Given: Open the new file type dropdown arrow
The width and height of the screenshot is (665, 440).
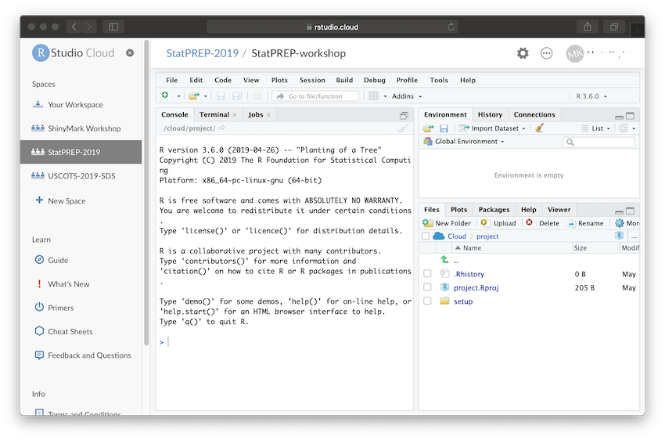Looking at the screenshot, I should pyautogui.click(x=178, y=96).
